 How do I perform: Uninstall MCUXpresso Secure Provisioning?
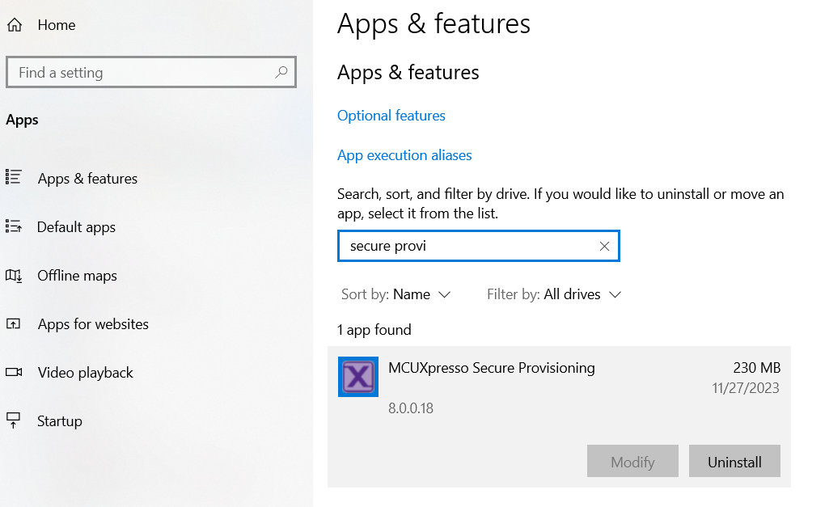tap(734, 461)
